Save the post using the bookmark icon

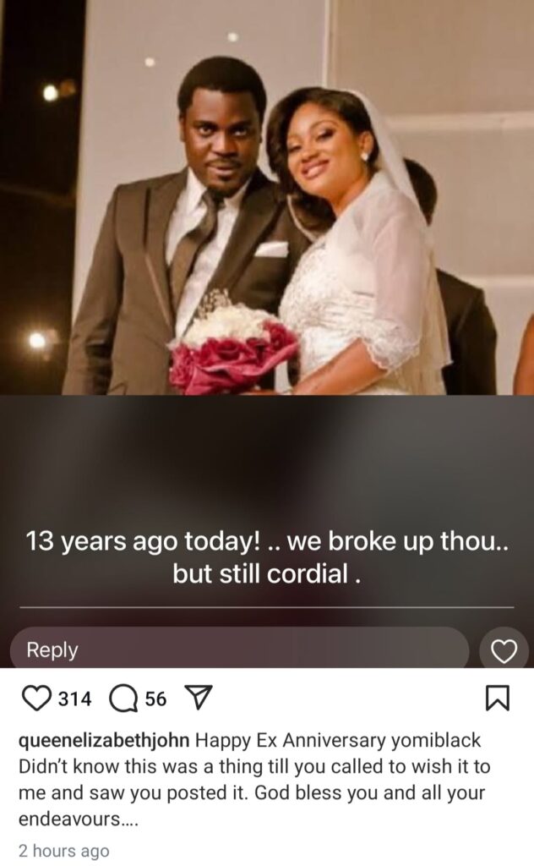(x=498, y=698)
